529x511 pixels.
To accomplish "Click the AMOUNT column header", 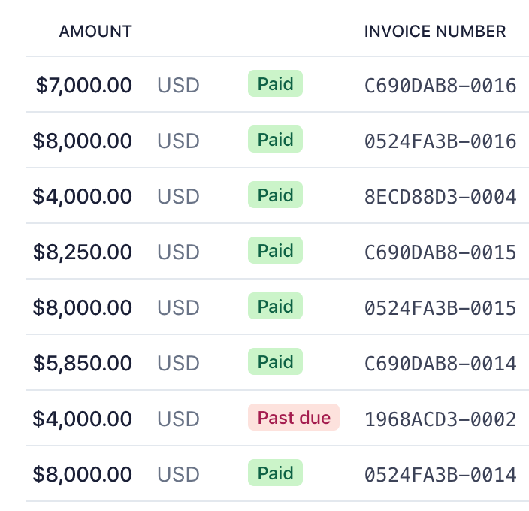I will (95, 32).
